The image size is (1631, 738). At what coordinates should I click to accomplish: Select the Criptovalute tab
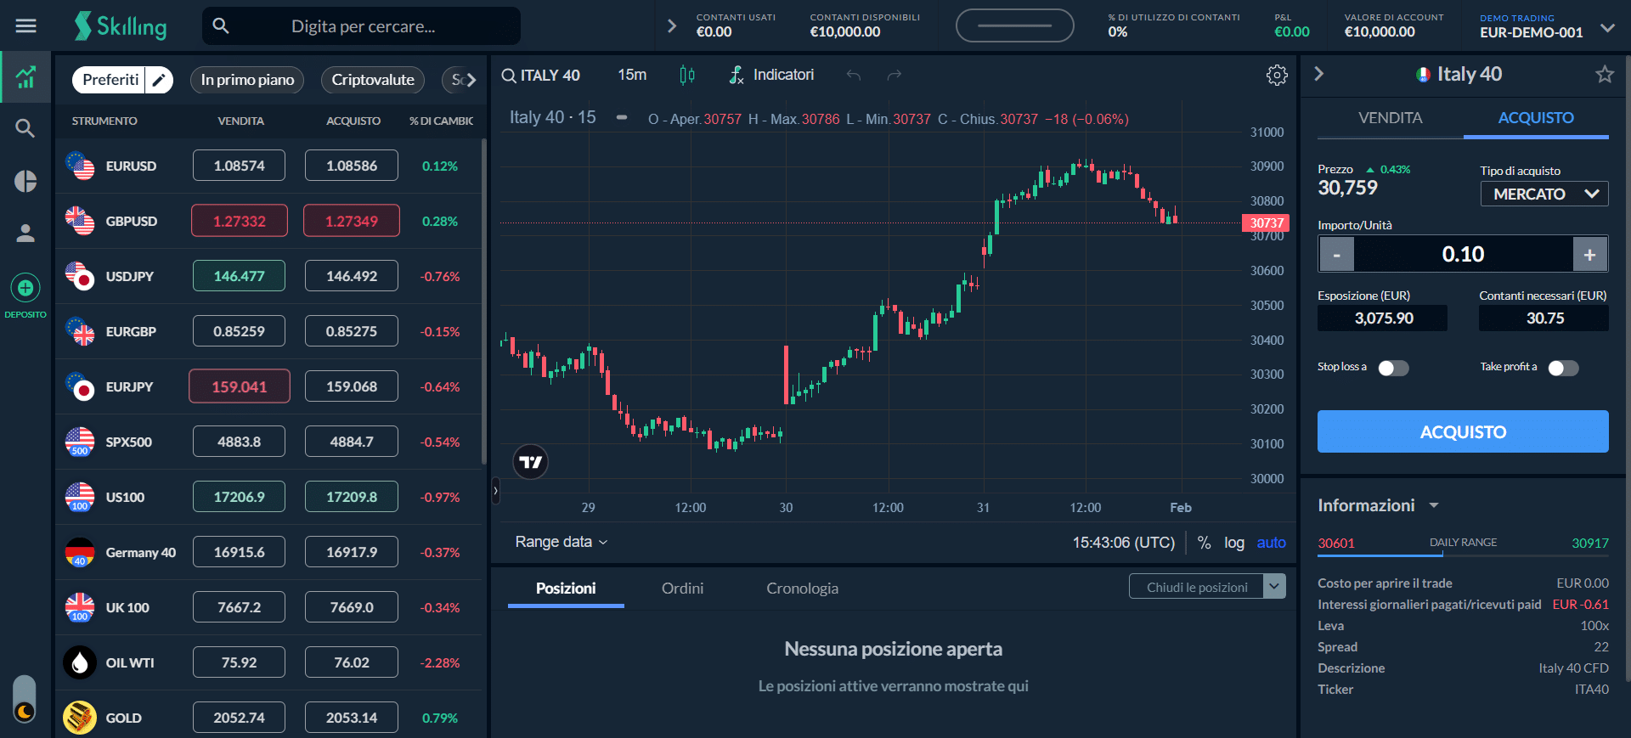[373, 80]
